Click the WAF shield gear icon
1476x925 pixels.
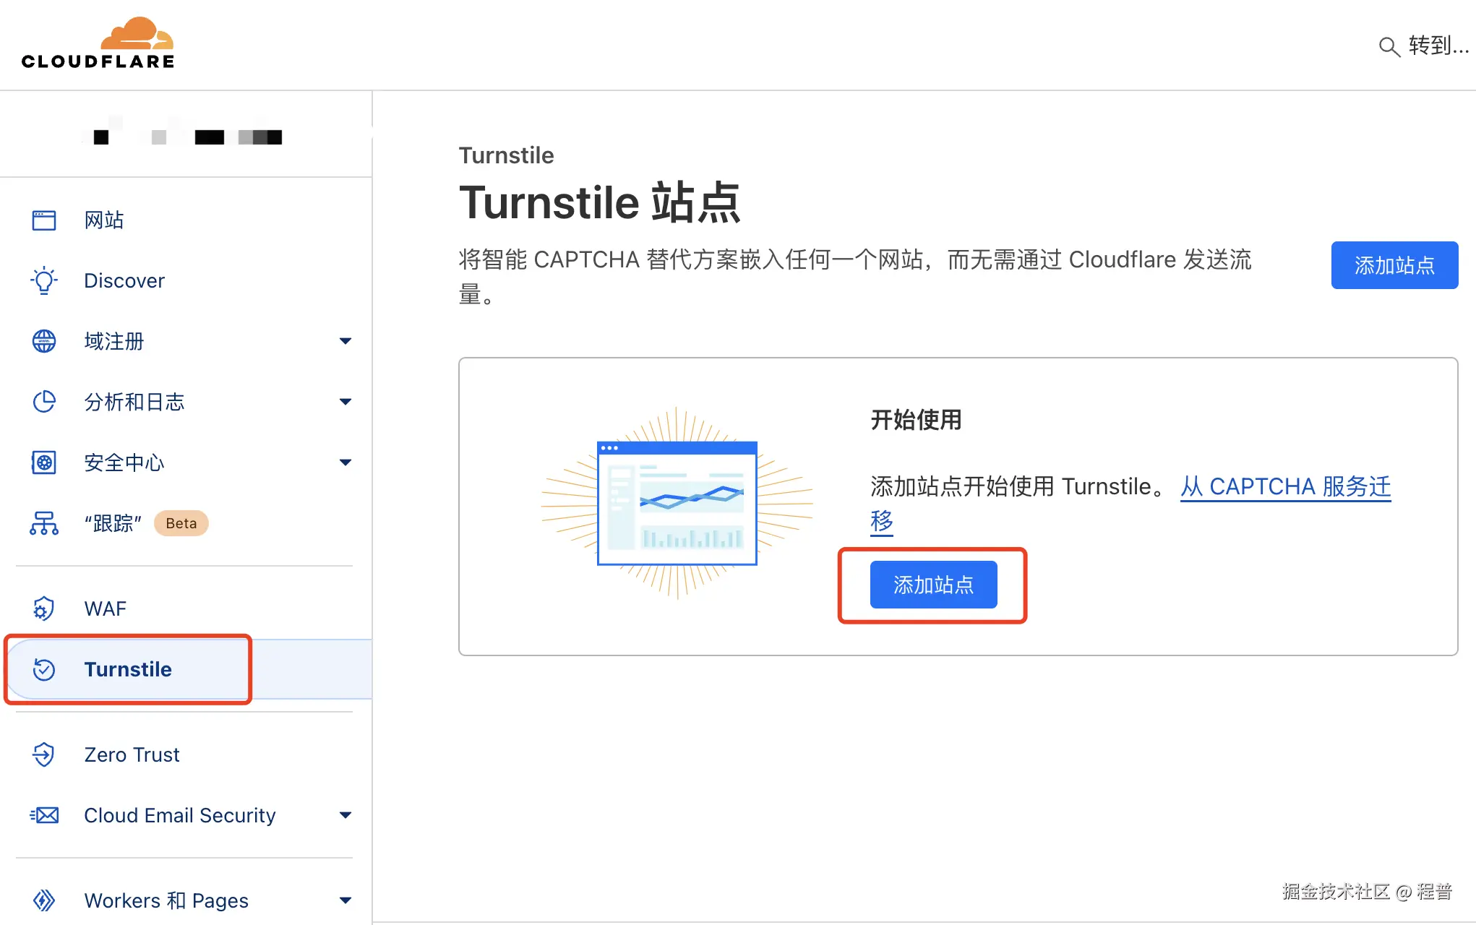[x=44, y=608]
